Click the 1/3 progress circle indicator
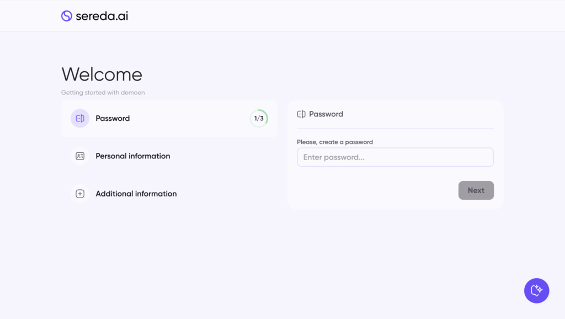This screenshot has height=319, width=565. (x=259, y=118)
